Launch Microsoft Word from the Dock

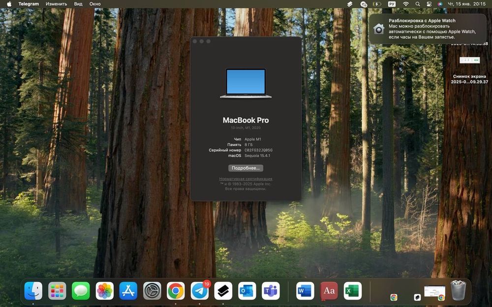click(x=306, y=291)
